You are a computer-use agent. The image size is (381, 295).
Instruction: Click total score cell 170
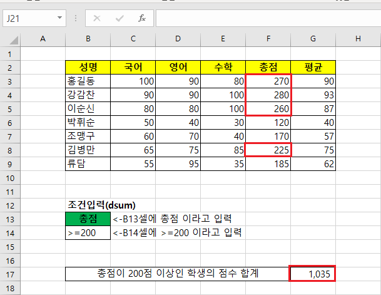coord(268,136)
